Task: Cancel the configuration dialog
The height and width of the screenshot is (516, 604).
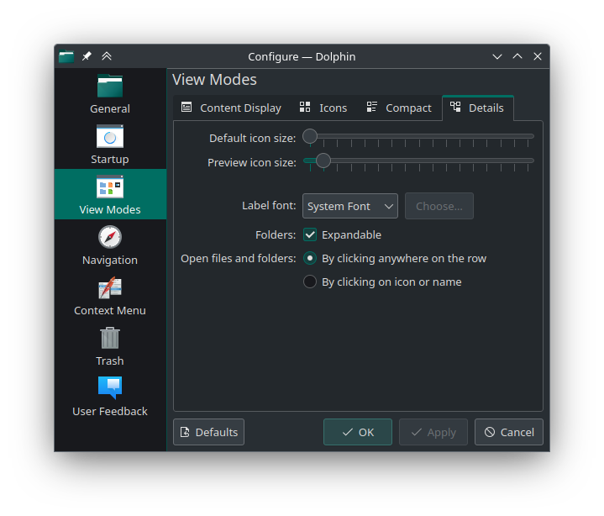Action: pyautogui.click(x=509, y=432)
